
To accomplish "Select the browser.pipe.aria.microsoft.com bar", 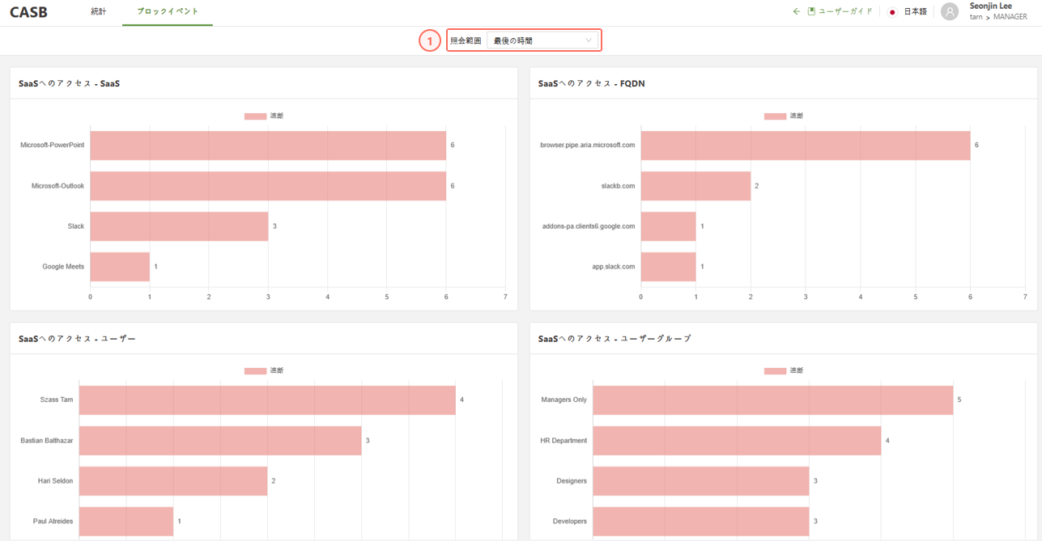I will point(805,146).
